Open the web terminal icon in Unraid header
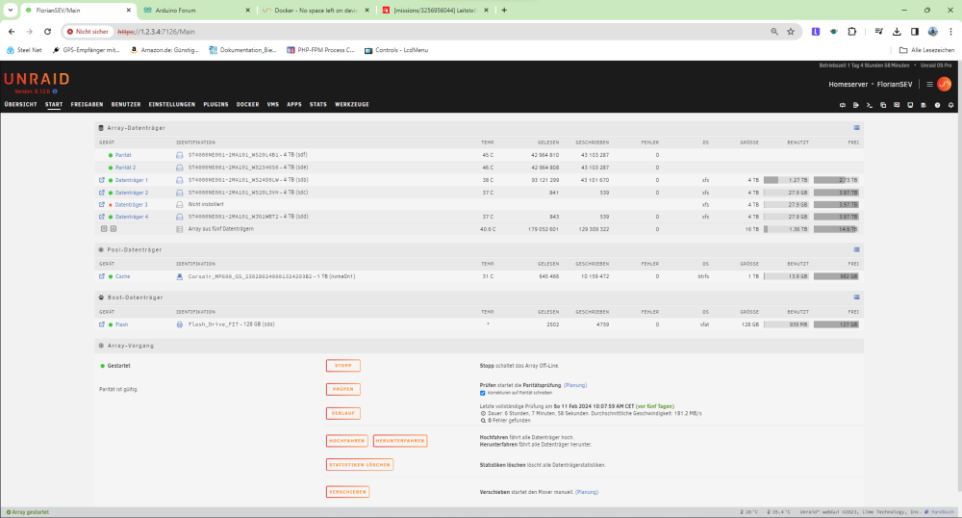Viewport: 962px width, 518px height. pyautogui.click(x=870, y=105)
